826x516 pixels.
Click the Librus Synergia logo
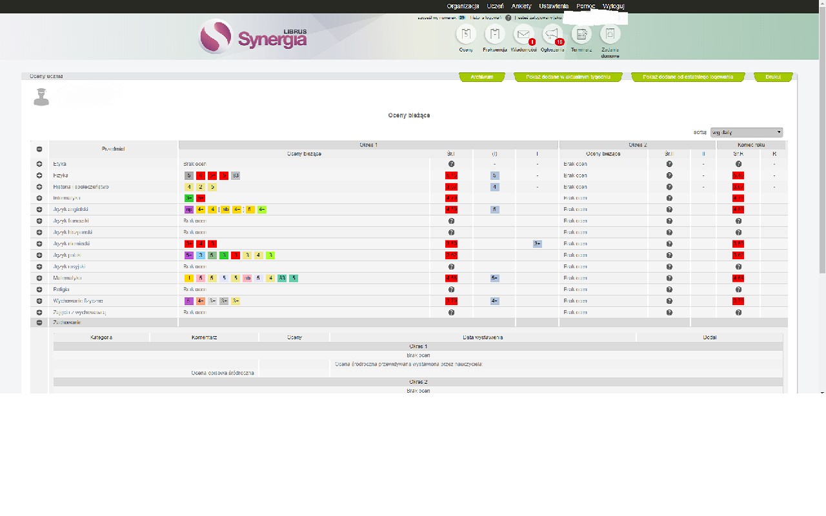[253, 37]
